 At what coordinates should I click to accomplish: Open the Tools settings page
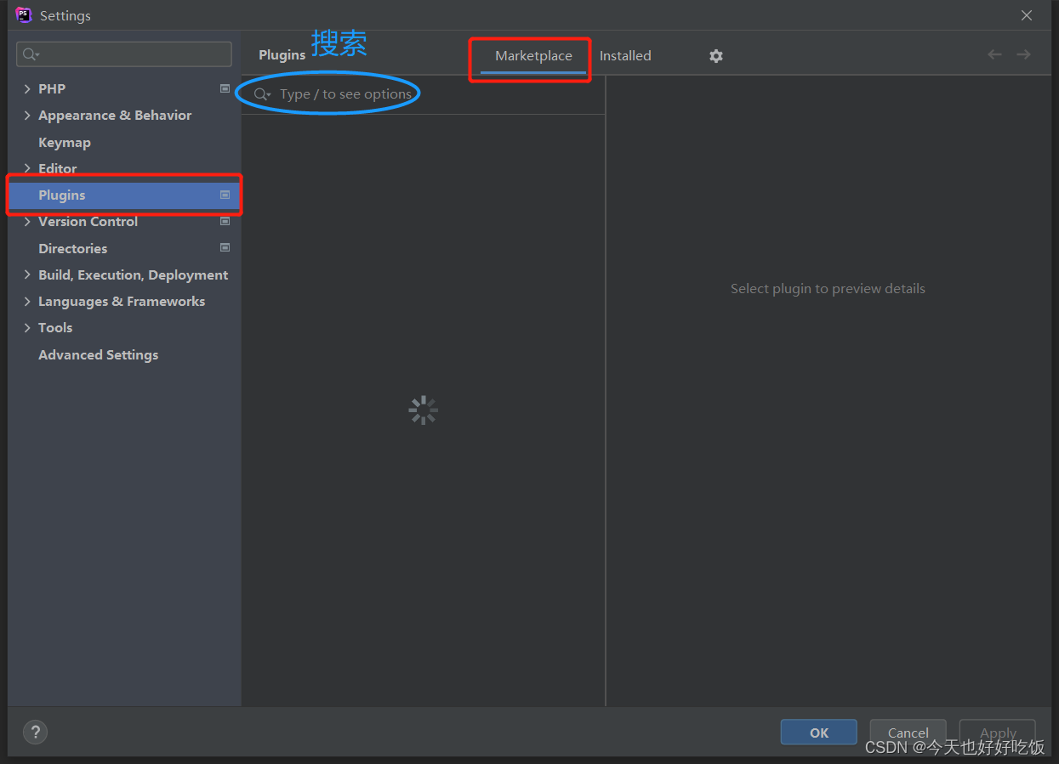pos(55,327)
